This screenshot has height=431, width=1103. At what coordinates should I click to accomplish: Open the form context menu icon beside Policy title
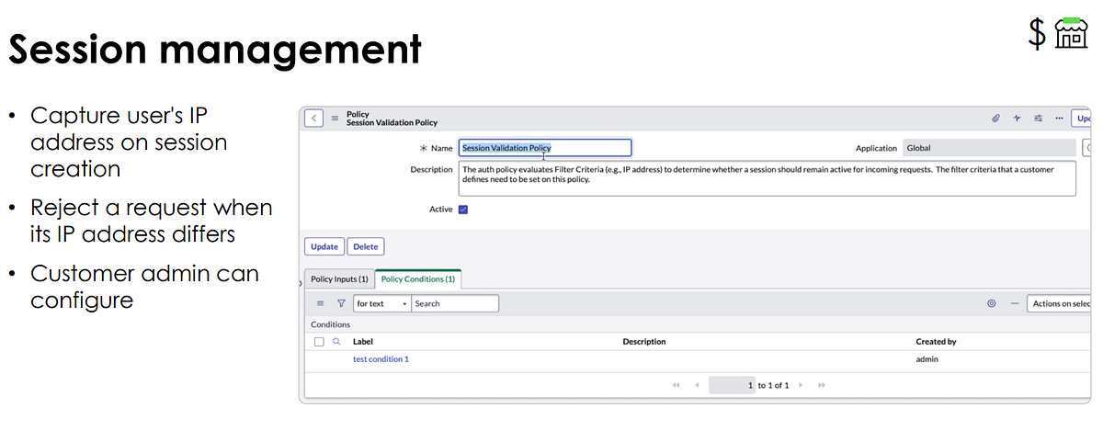pyautogui.click(x=335, y=119)
